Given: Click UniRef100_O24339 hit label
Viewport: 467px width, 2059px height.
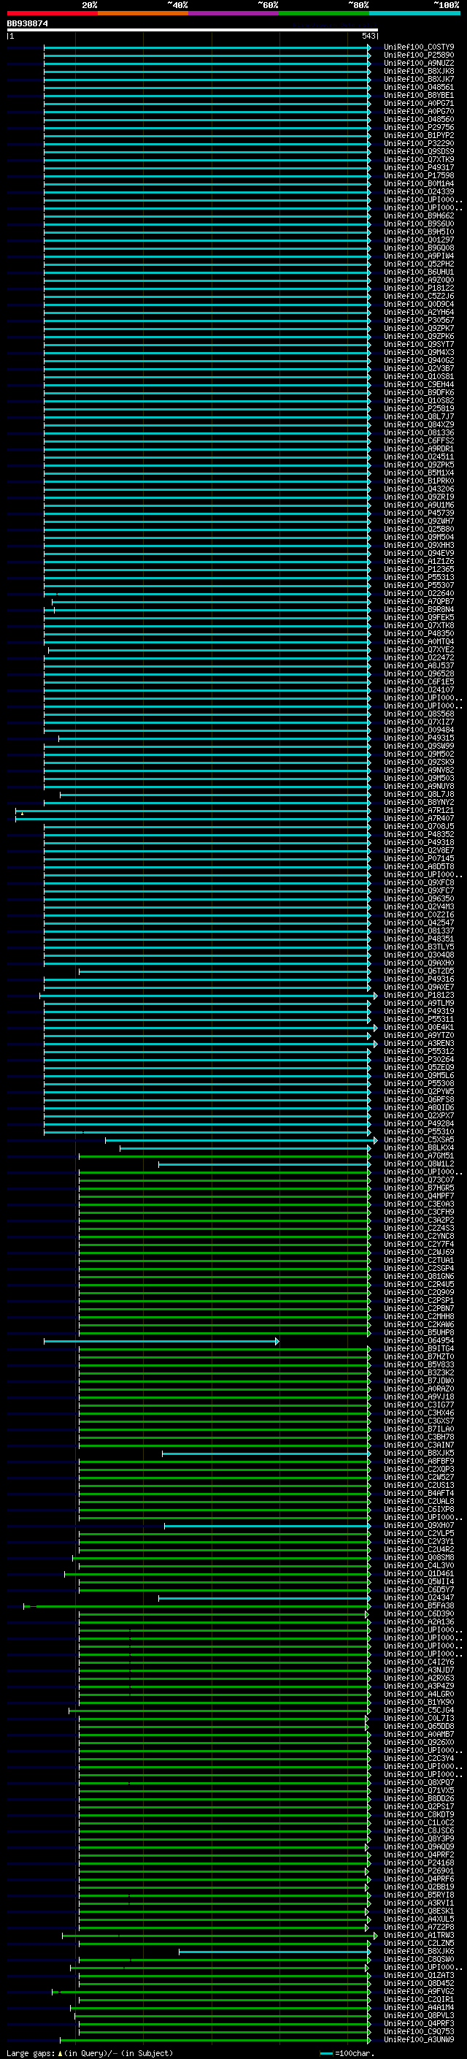Looking at the screenshot, I should coord(418,192).
